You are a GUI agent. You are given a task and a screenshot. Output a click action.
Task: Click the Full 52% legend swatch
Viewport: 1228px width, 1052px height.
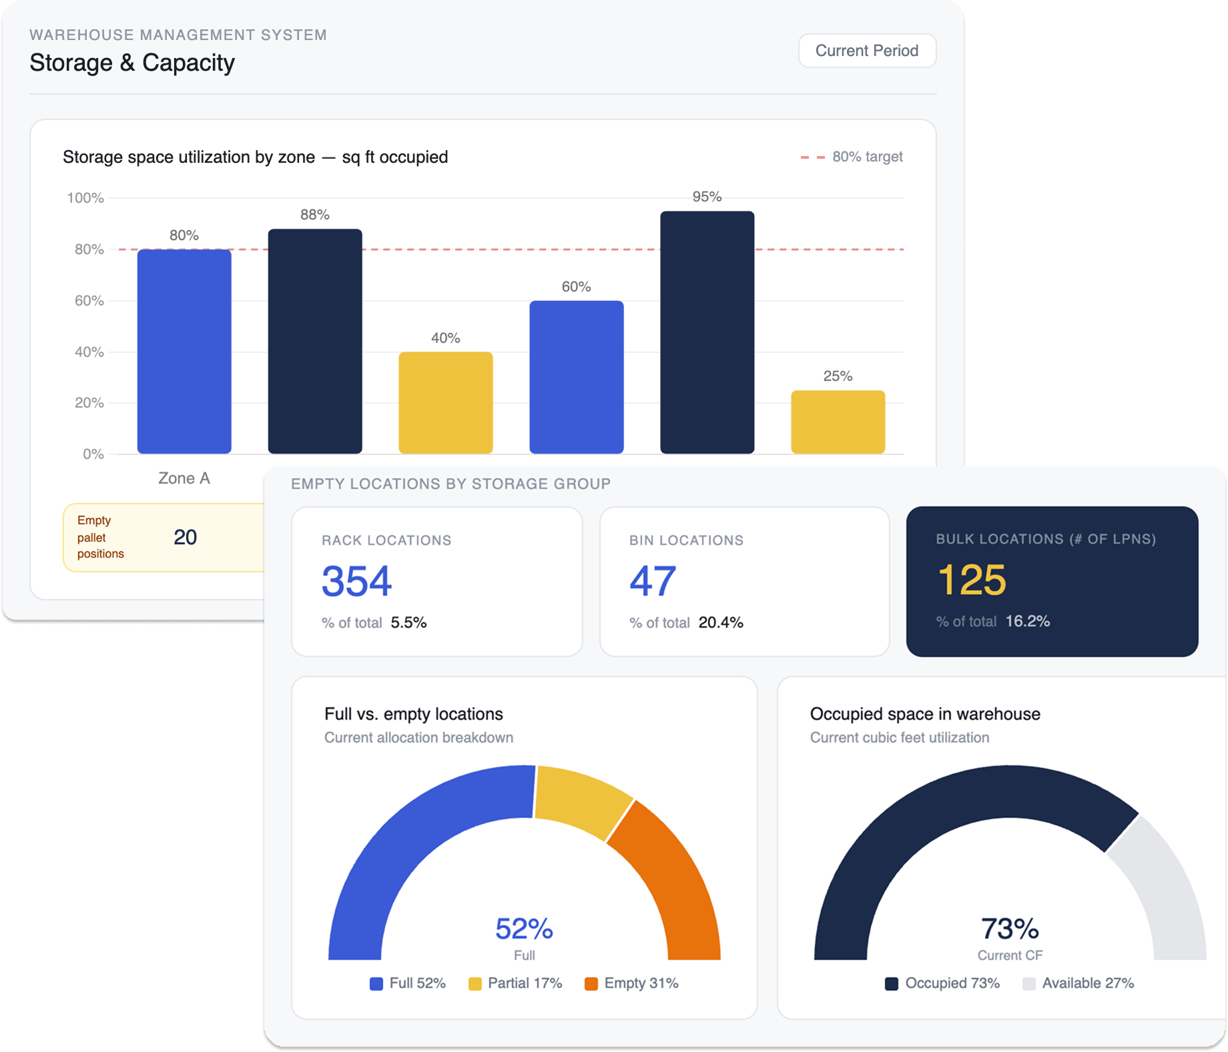click(376, 983)
